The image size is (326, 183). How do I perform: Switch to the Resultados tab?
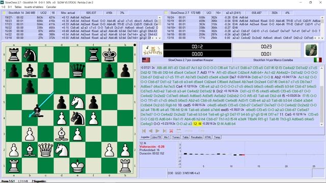[197, 137]
